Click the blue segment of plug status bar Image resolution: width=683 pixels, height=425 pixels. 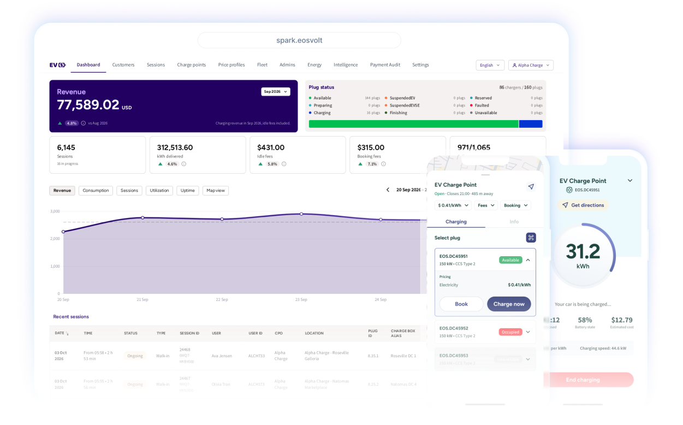click(531, 124)
